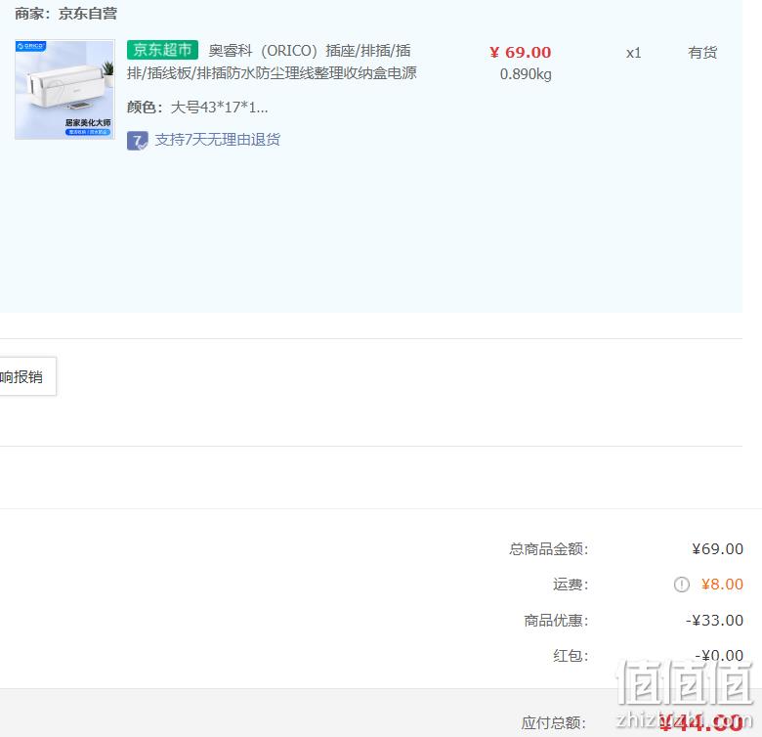Select the 应付总额 label
Image resolution: width=762 pixels, height=737 pixels.
[554, 723]
